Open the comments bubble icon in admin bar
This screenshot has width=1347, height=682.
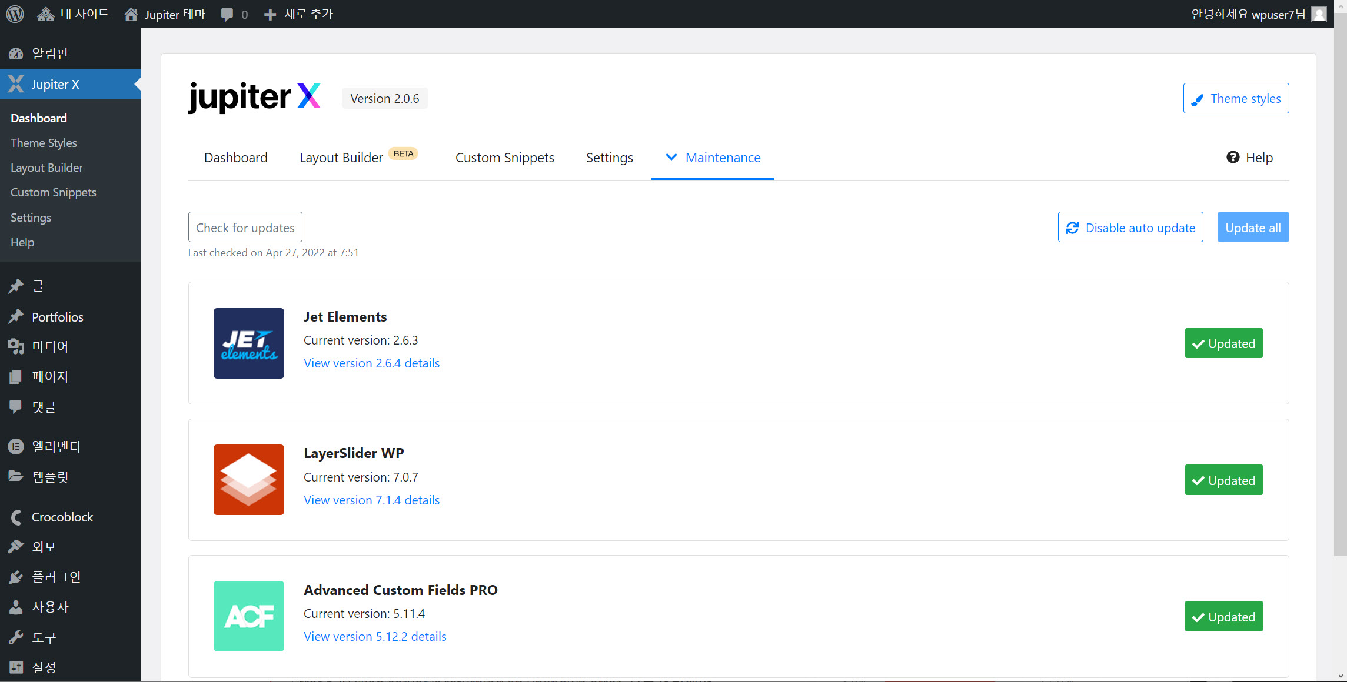click(x=227, y=15)
